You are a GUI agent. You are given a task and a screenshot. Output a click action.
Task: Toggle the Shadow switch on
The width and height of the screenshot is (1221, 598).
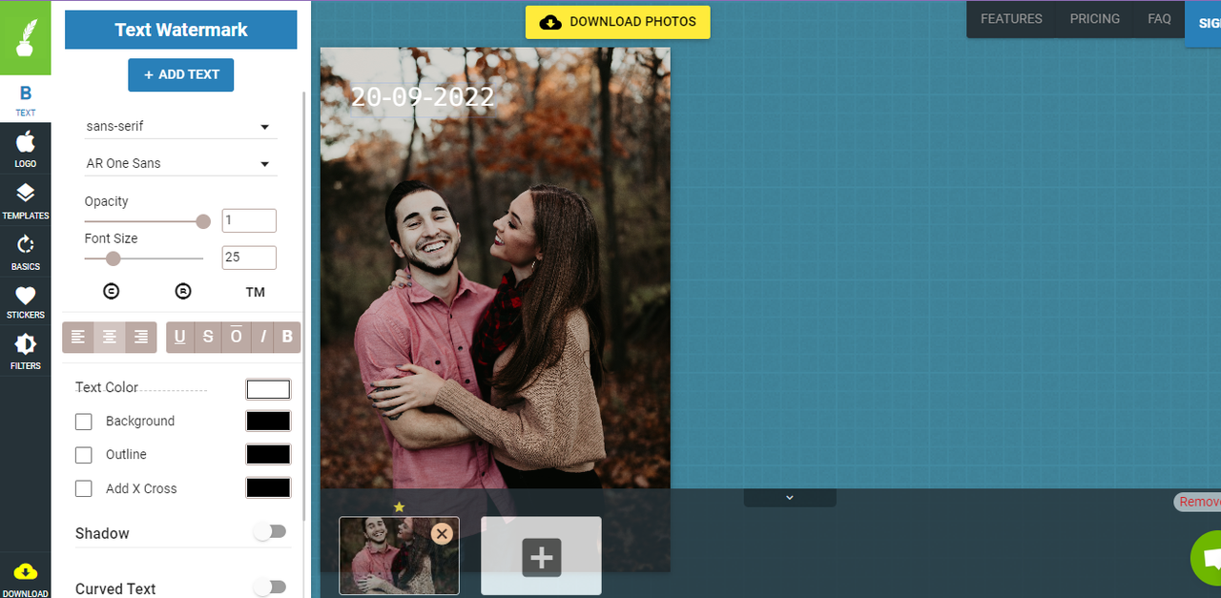[270, 532]
